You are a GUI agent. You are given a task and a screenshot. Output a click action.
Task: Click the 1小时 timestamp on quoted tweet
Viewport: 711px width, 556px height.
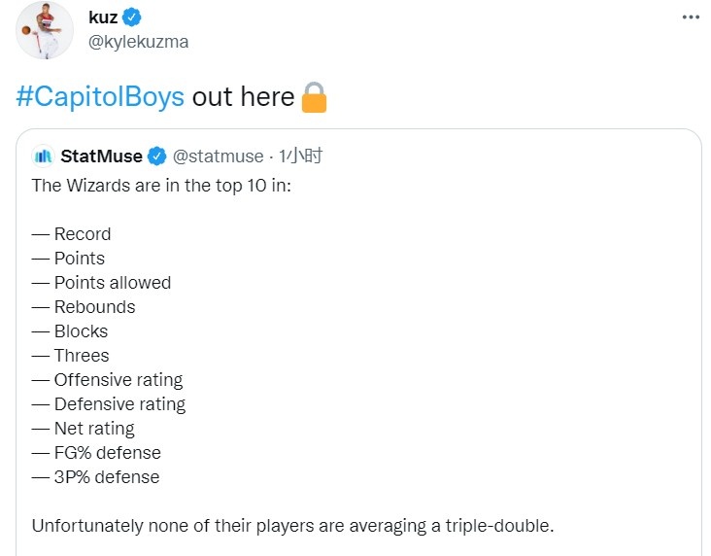pyautogui.click(x=300, y=156)
